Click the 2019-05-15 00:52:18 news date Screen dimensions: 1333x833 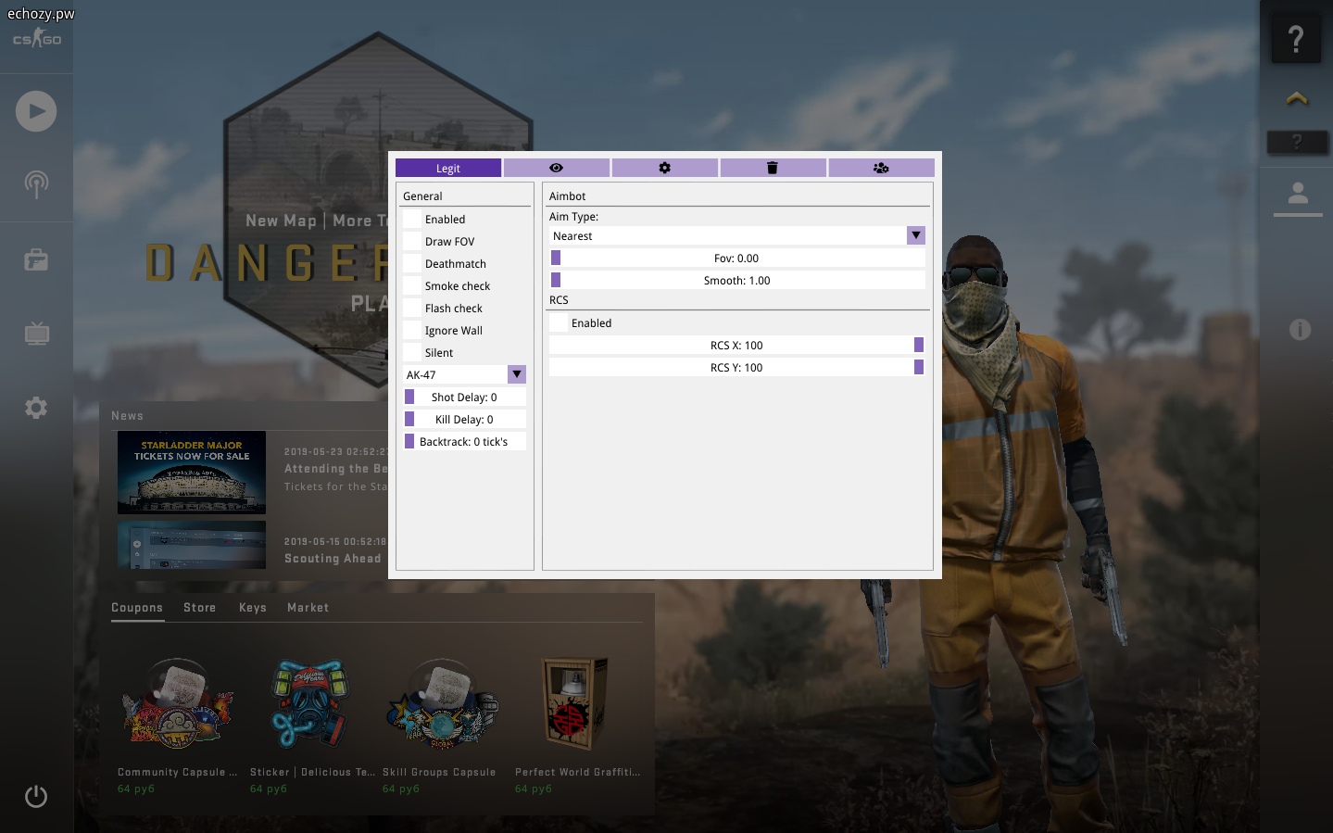pos(335,541)
